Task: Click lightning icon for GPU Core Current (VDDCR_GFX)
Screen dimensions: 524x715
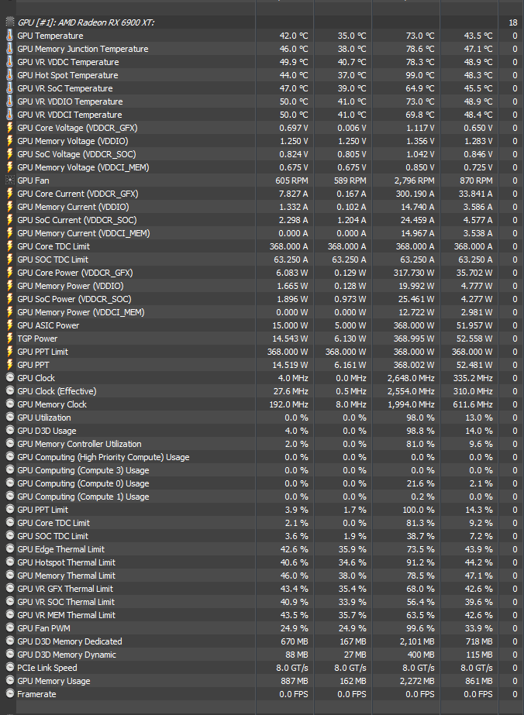Action: [10, 194]
